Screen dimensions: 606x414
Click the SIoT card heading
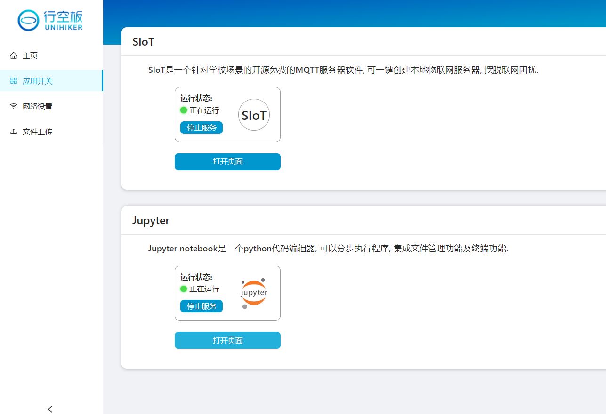(143, 42)
